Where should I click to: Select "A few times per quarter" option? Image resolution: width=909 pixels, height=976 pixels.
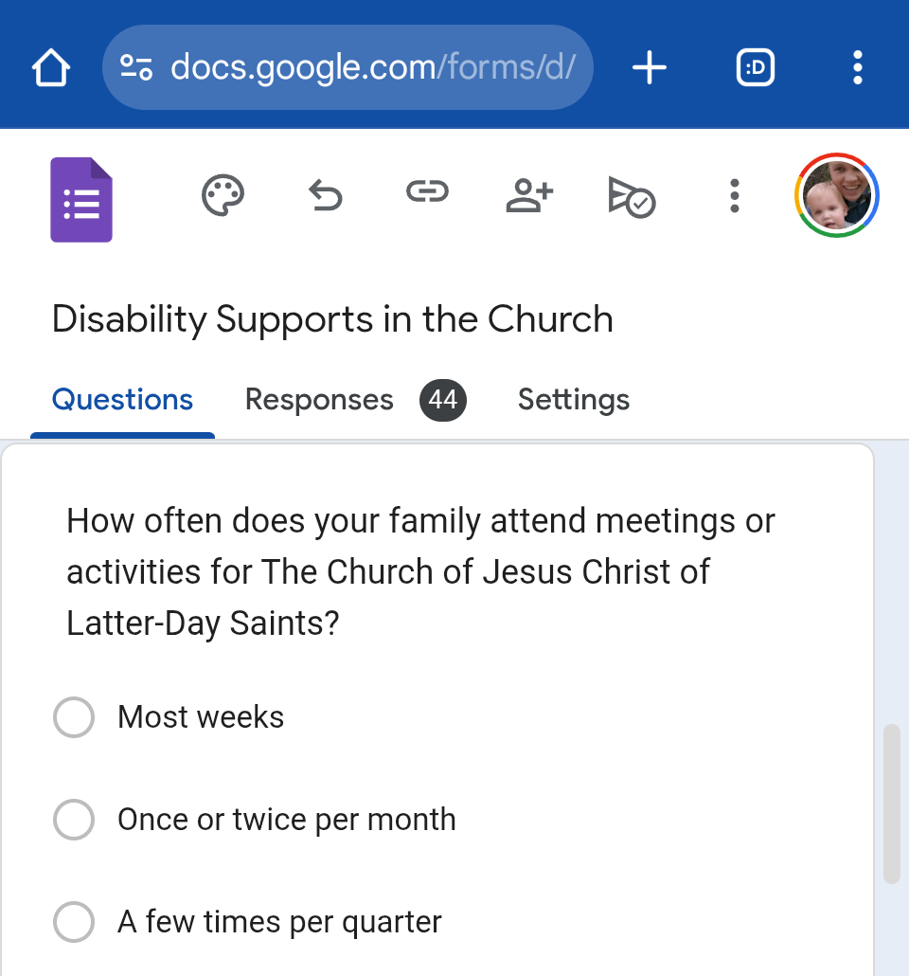(74, 922)
